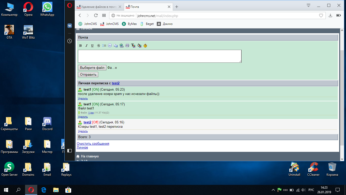Delete the "Файл test1" message
This screenshot has width=346, height=195.
tap(83, 117)
